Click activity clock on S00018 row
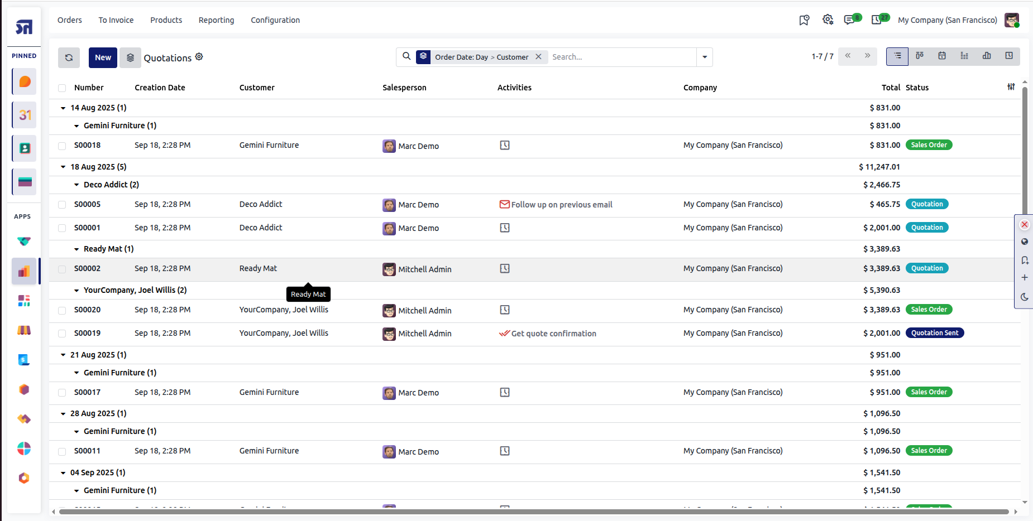Screen dimensions: 1033x521 coord(505,146)
